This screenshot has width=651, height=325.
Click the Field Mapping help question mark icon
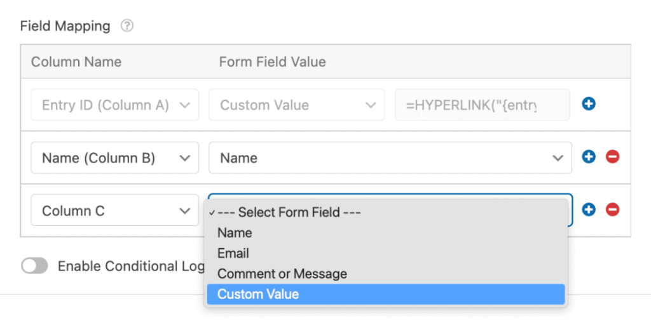pos(127,26)
